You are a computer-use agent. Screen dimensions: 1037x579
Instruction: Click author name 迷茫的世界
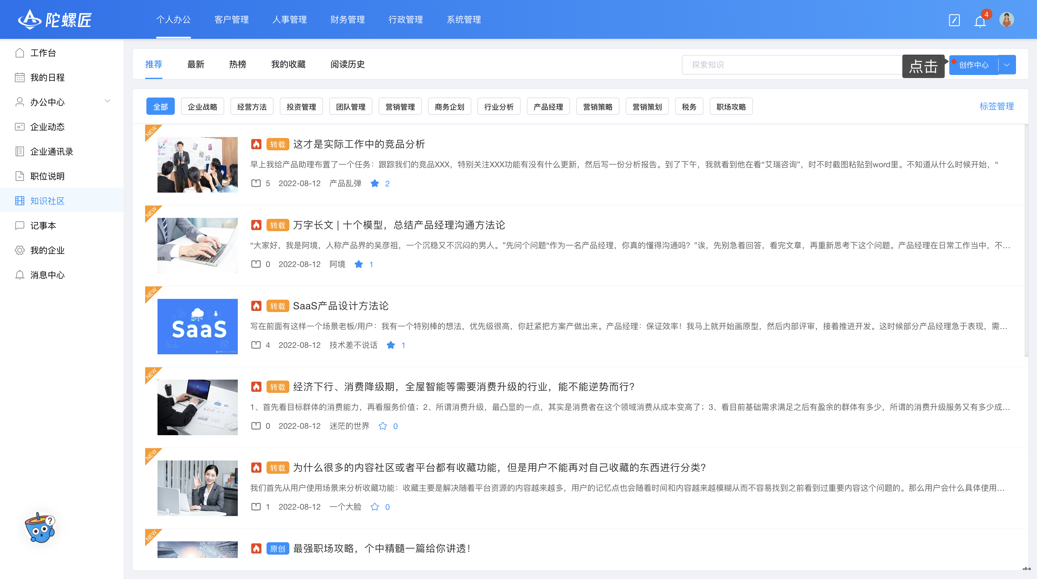click(x=350, y=426)
